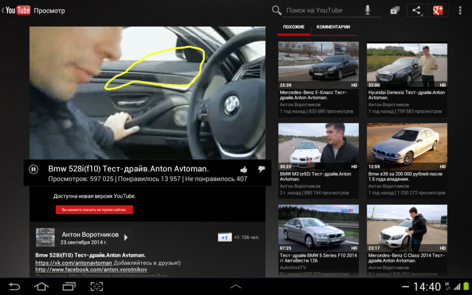Image resolution: width=472 pixels, height=295 pixels.
Task: Click the date '23 сентября 2014 г.'
Action: click(x=84, y=243)
